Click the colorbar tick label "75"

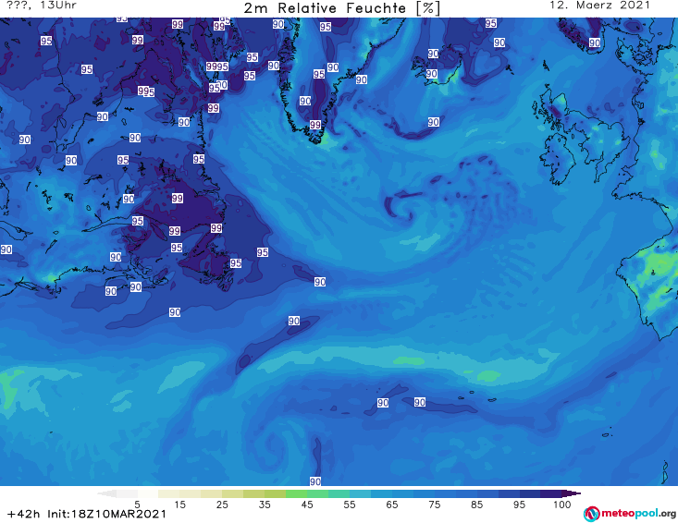click(x=435, y=505)
